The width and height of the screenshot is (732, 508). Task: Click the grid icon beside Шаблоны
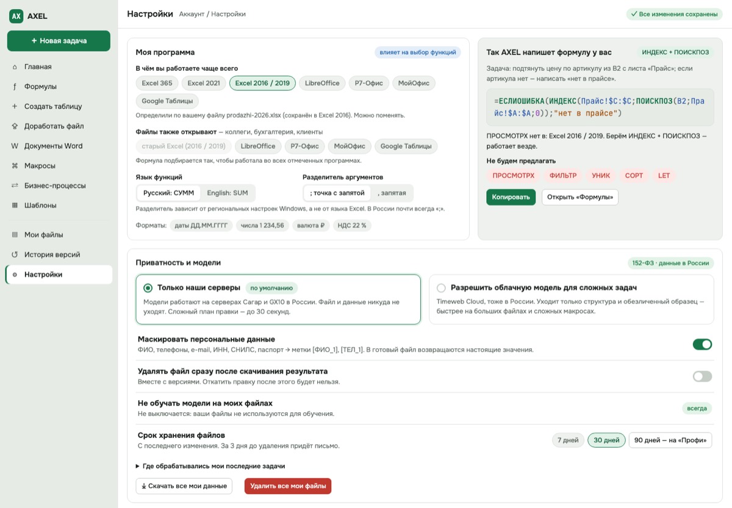(15, 206)
